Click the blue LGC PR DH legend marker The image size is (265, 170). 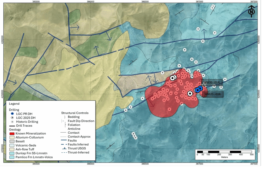click(x=12, y=114)
